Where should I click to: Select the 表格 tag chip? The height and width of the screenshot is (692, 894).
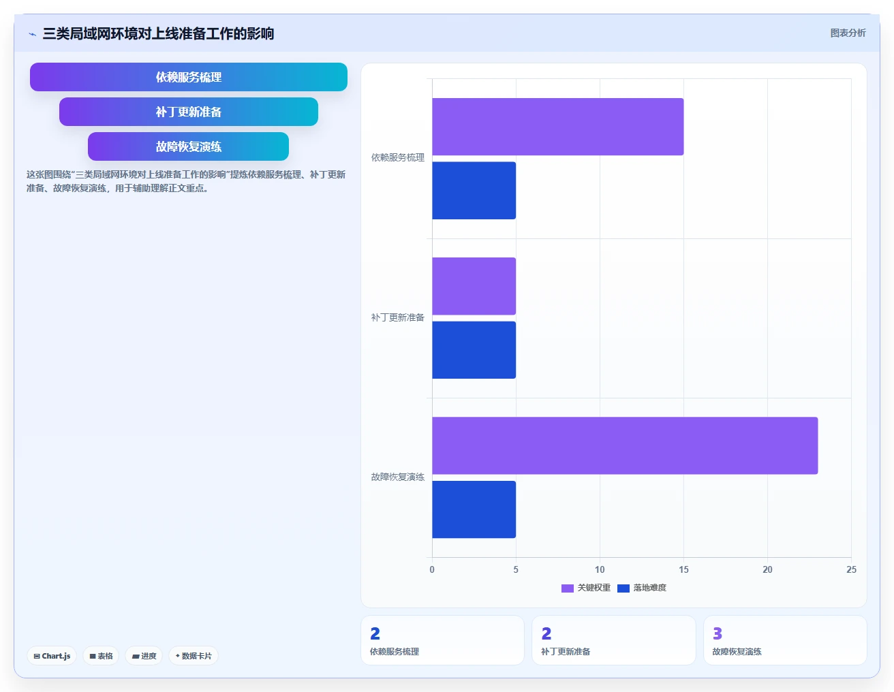(x=101, y=656)
